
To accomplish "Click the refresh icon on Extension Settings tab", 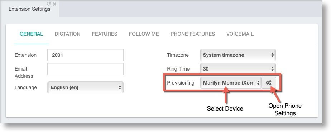I will (49, 4).
